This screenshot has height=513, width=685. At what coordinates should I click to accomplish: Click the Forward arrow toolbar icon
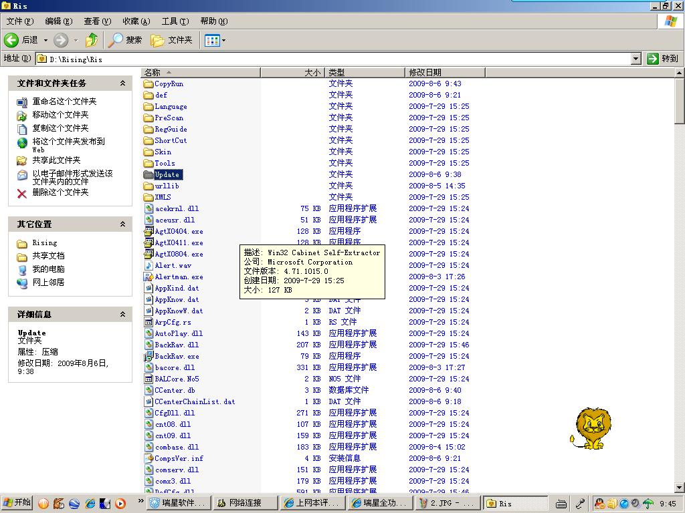61,40
